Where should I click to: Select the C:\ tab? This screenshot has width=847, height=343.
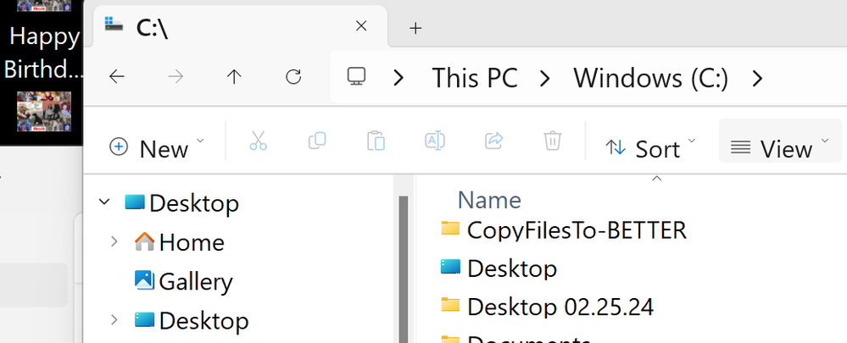coord(241,26)
